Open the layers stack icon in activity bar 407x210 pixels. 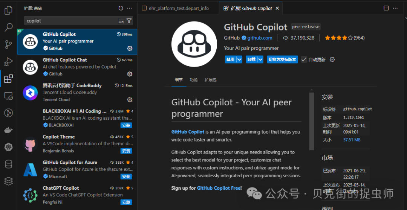9,181
